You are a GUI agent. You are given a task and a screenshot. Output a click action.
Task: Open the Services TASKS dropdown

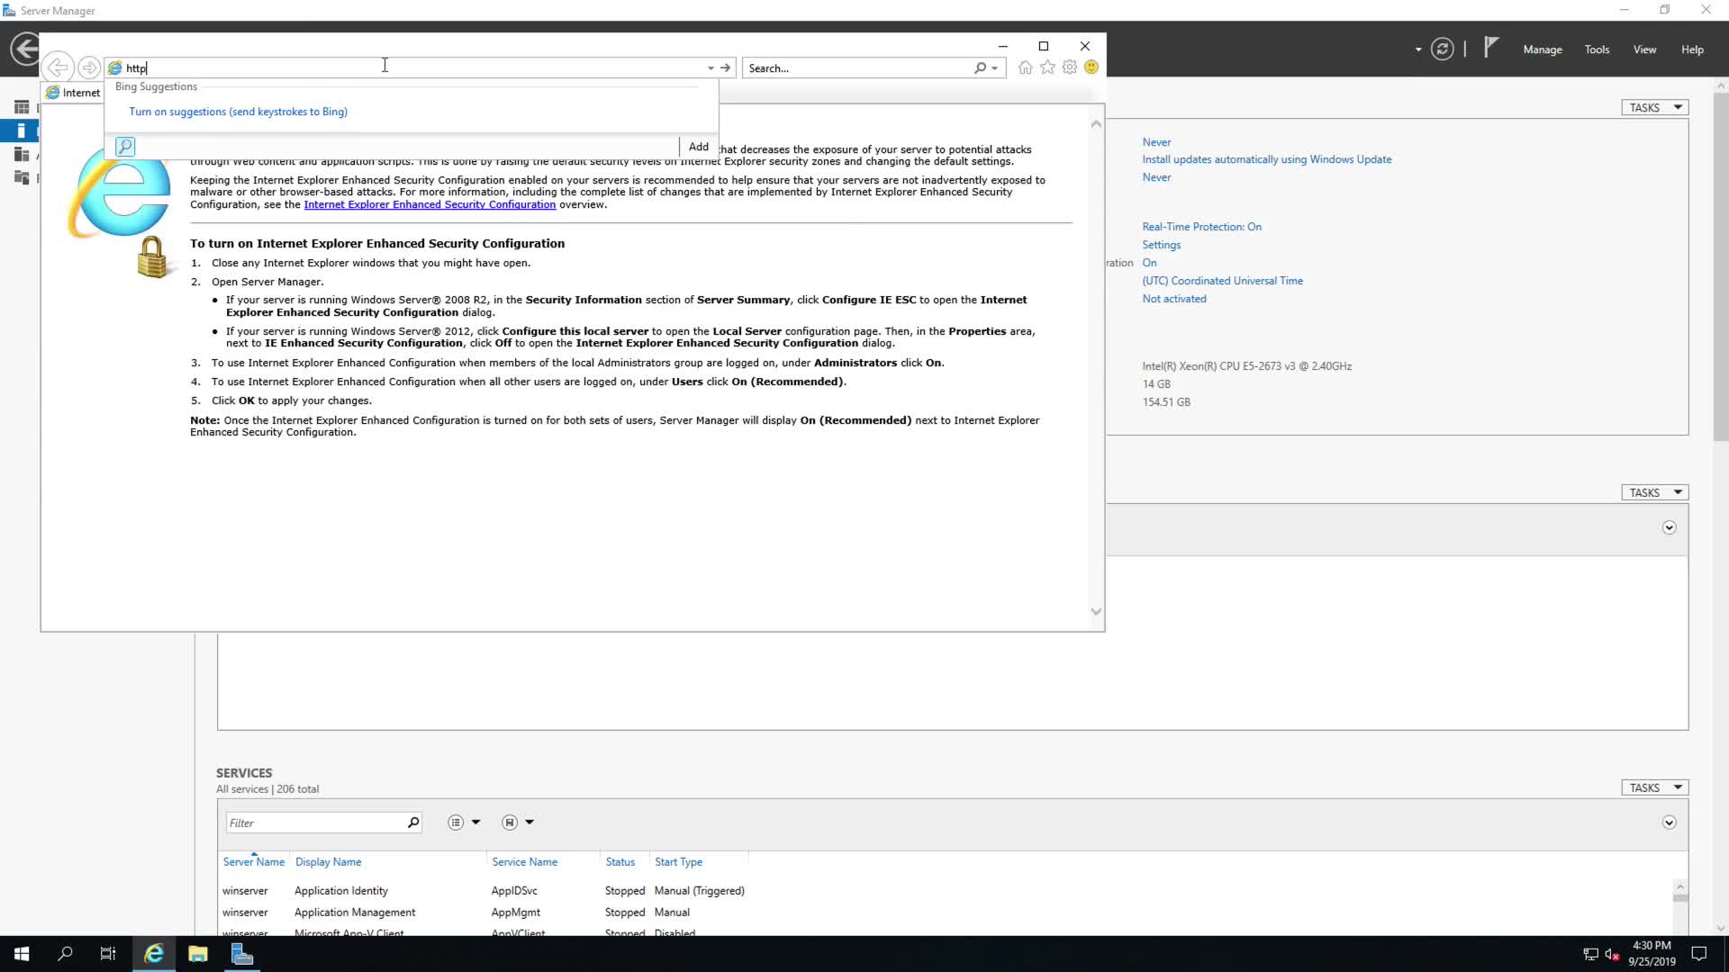(x=1654, y=787)
